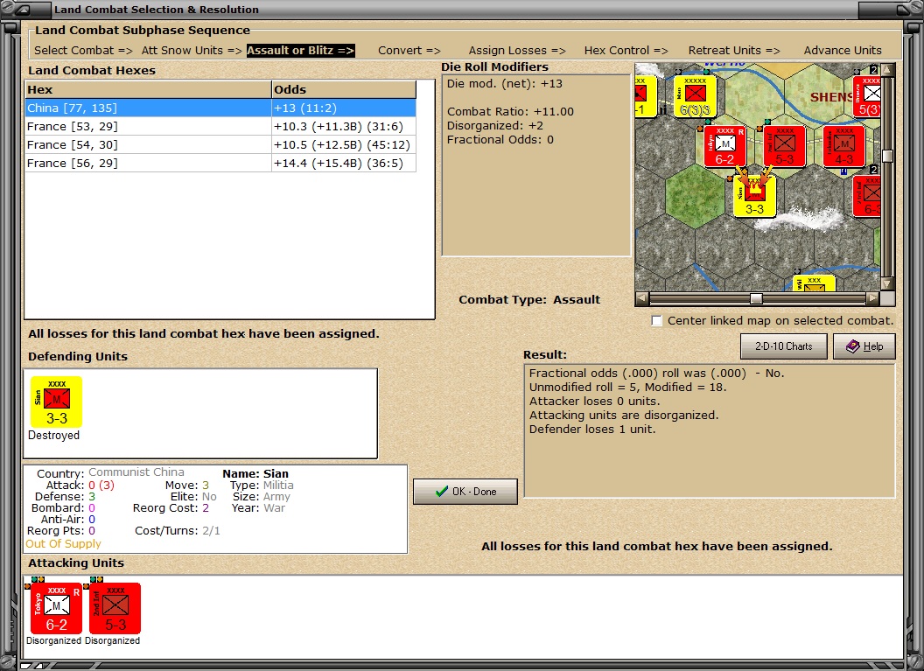The height and width of the screenshot is (671, 924).
Task: Click the Destroyed label under Sian unit
Action: [53, 436]
